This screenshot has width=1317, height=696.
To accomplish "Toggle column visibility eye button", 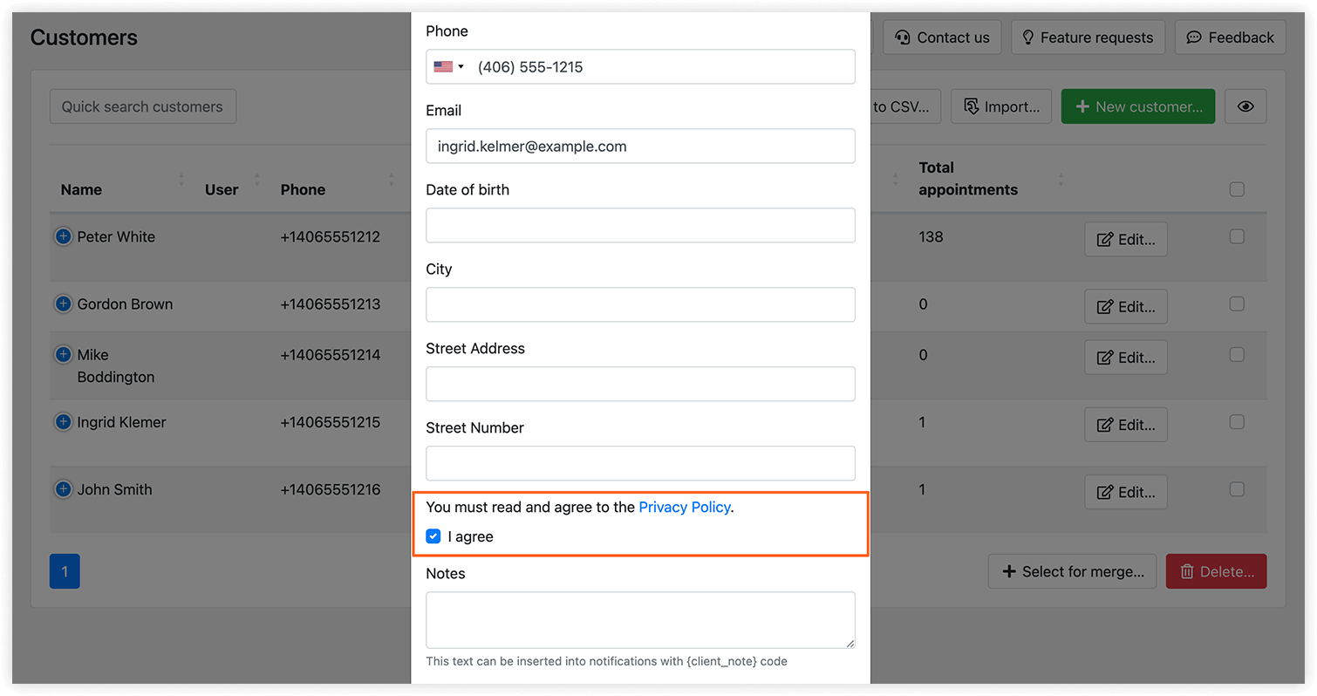I will [1245, 106].
